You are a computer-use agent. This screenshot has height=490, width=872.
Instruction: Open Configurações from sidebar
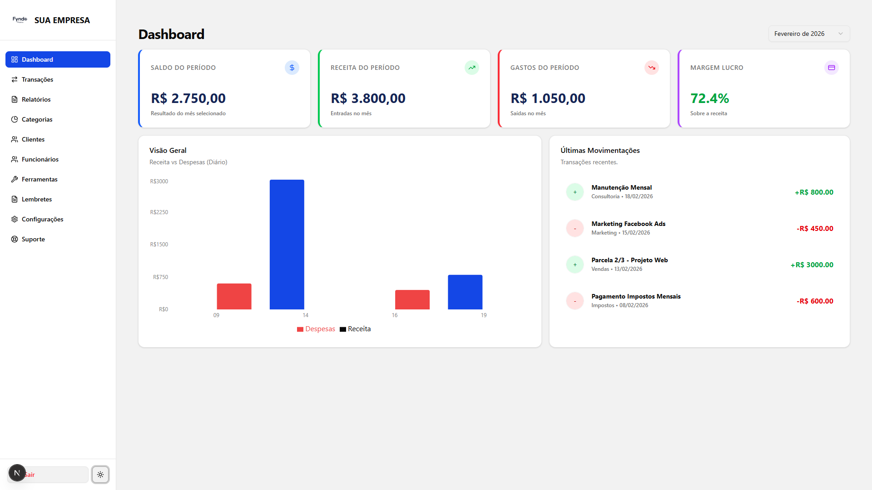[42, 219]
